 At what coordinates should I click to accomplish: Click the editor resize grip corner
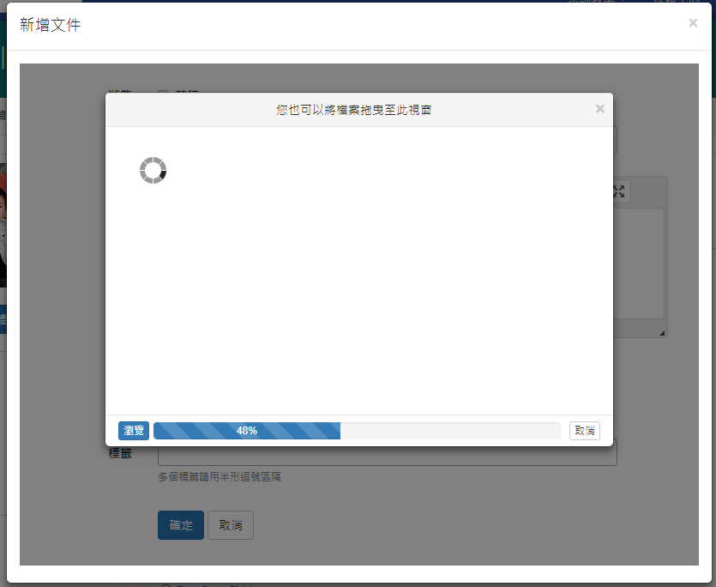click(661, 332)
